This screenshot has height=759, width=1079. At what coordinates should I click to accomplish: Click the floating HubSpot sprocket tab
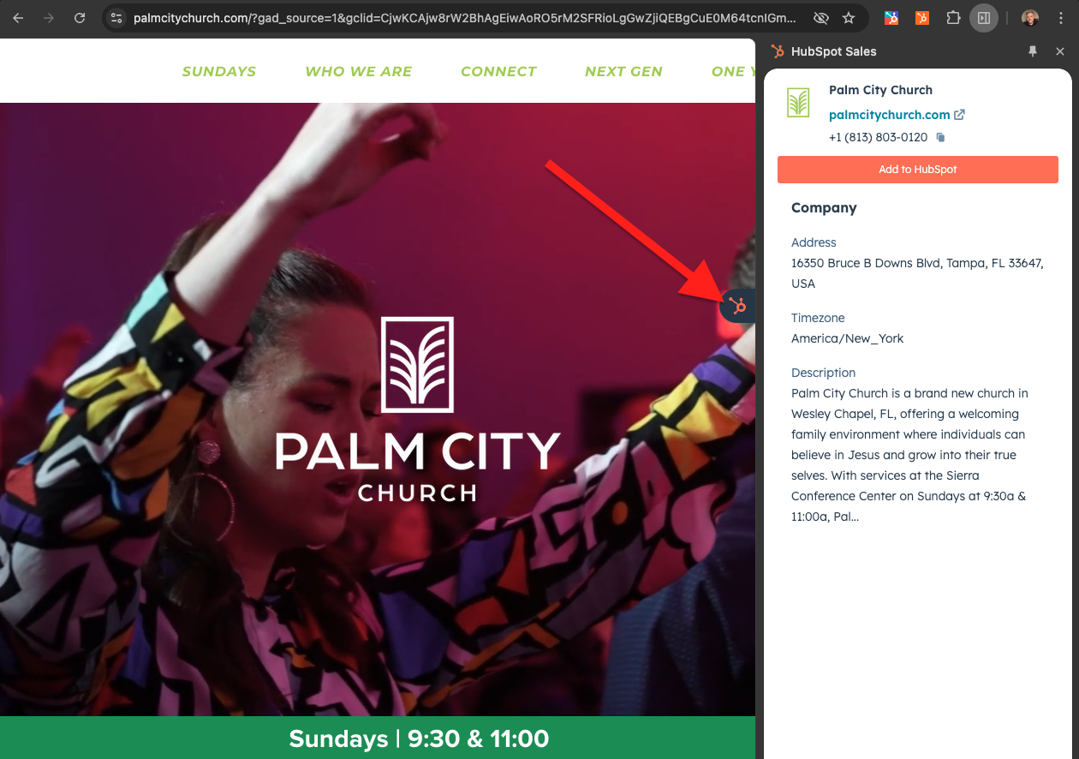(737, 306)
